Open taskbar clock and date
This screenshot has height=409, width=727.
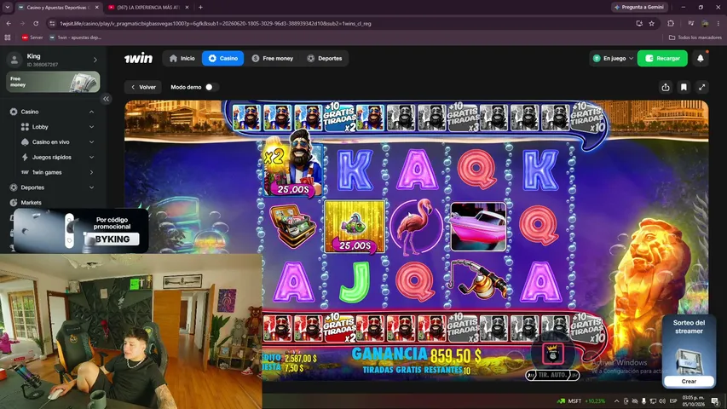click(693, 400)
